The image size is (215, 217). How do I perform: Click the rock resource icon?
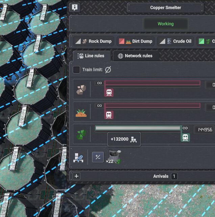pyautogui.click(x=81, y=89)
